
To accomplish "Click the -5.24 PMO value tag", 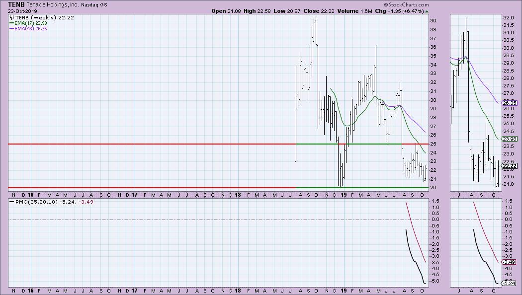I will [x=509, y=284].
